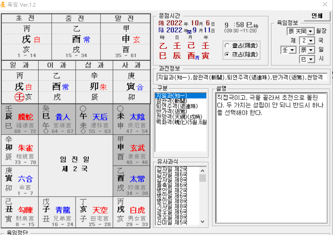Screen dimensions: 333x235
Task: Select 갑자일 제2국 in 유사과식 list
Action: point(172,169)
